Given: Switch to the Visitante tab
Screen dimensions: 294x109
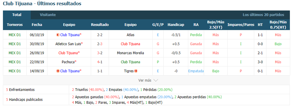Looking at the screenshot, I should tap(48, 15).
